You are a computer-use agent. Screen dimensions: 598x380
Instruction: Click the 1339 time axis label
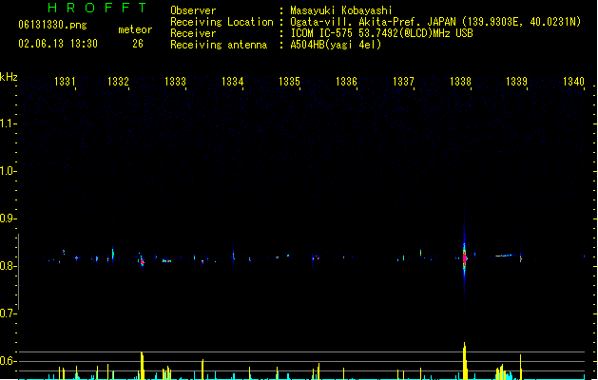point(516,82)
